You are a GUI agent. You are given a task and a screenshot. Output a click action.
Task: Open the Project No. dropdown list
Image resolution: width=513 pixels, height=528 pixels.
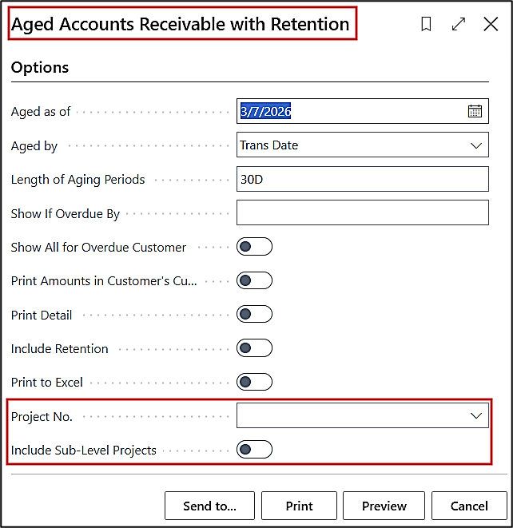click(x=476, y=415)
